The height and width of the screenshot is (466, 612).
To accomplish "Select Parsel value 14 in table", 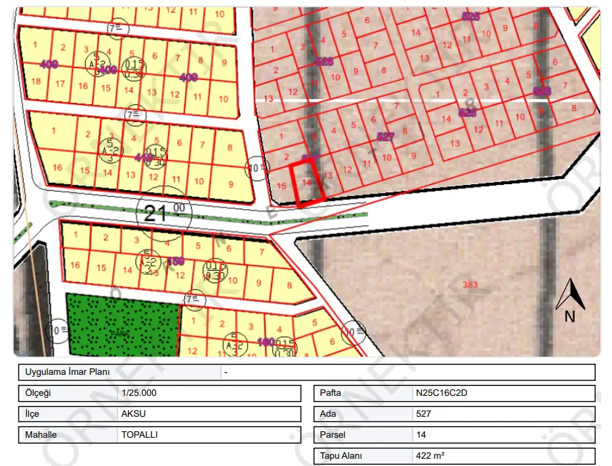I will 421,435.
